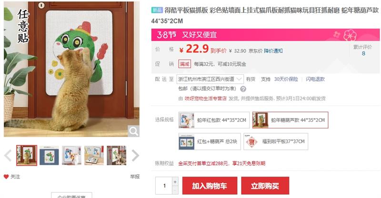Viewport: 381px width, 198px height.
Task: Increase quantity with the plus button
Action: tap(175, 181)
